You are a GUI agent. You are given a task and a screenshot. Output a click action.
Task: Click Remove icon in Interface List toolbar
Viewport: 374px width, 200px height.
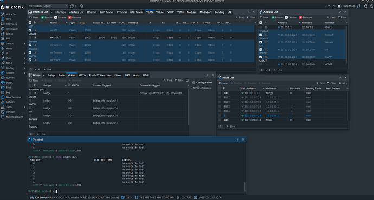70,17
